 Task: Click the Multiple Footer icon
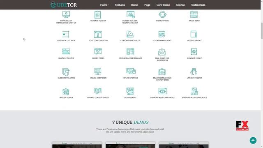click(x=66, y=51)
